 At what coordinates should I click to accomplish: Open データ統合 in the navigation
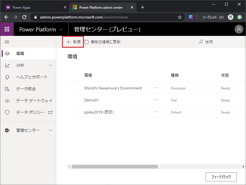pos(28,89)
